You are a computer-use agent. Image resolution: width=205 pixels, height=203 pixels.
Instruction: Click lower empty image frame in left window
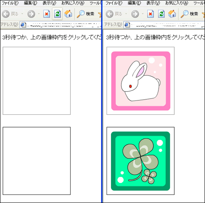36,161
